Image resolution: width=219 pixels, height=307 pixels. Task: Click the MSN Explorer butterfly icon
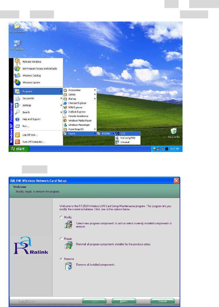pyautogui.click(x=65, y=107)
